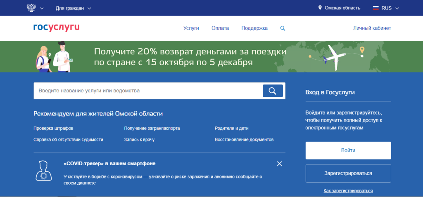The width and height of the screenshot is (423, 197).
Task: Open the Проверка штрафов link
Action: click(x=53, y=128)
